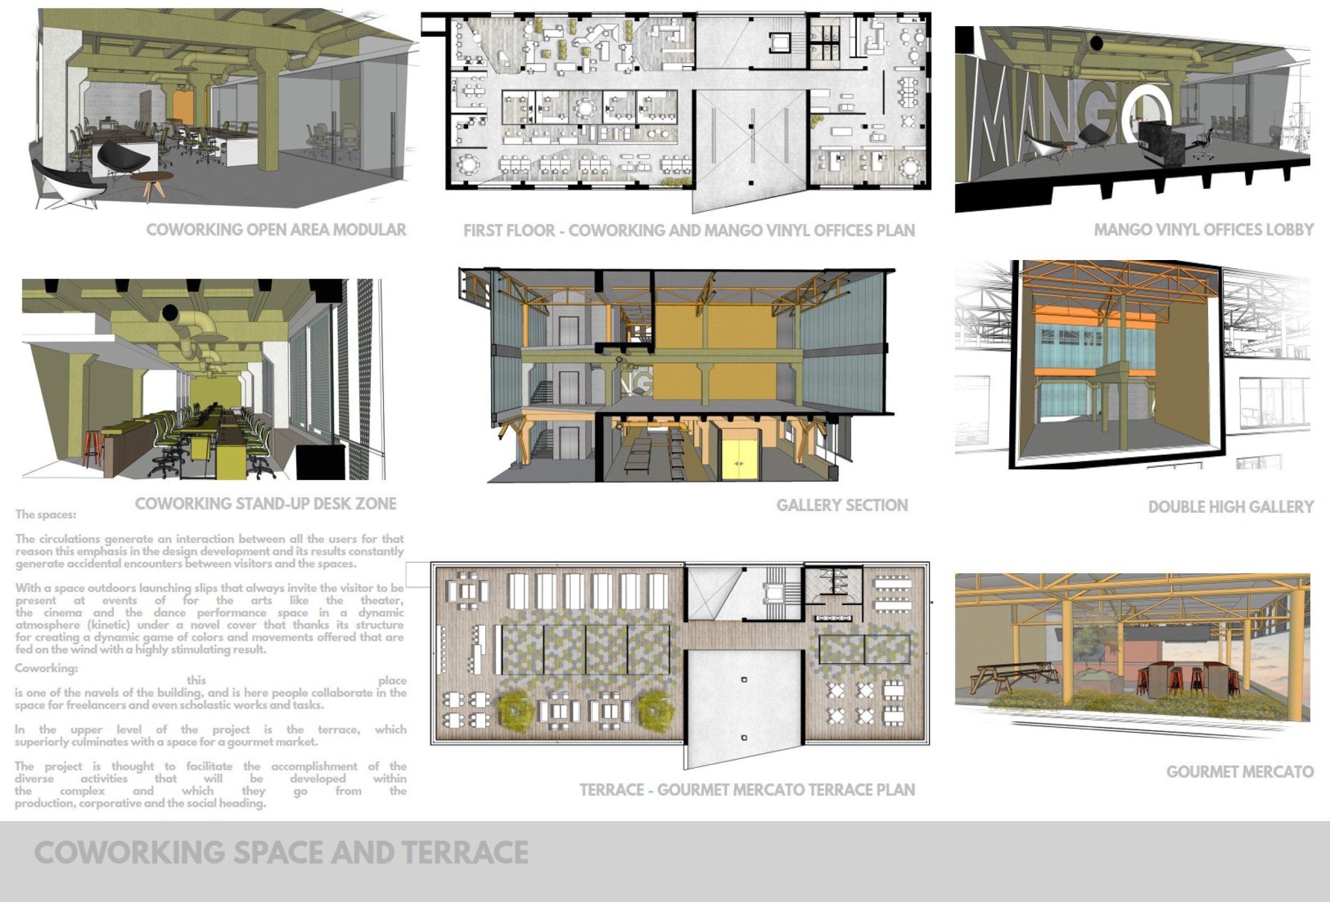Image resolution: width=1330 pixels, height=902 pixels.
Task: Click the terrace gourmet mercato plan drawing
Action: click(x=680, y=664)
